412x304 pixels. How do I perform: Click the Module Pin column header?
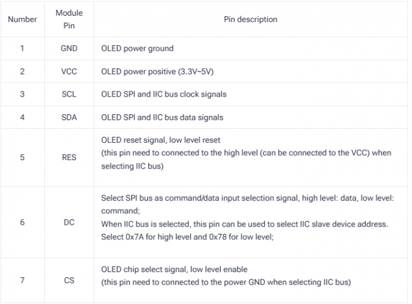click(x=69, y=19)
